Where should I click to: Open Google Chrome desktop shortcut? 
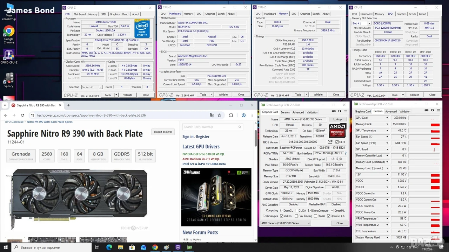pos(9,34)
